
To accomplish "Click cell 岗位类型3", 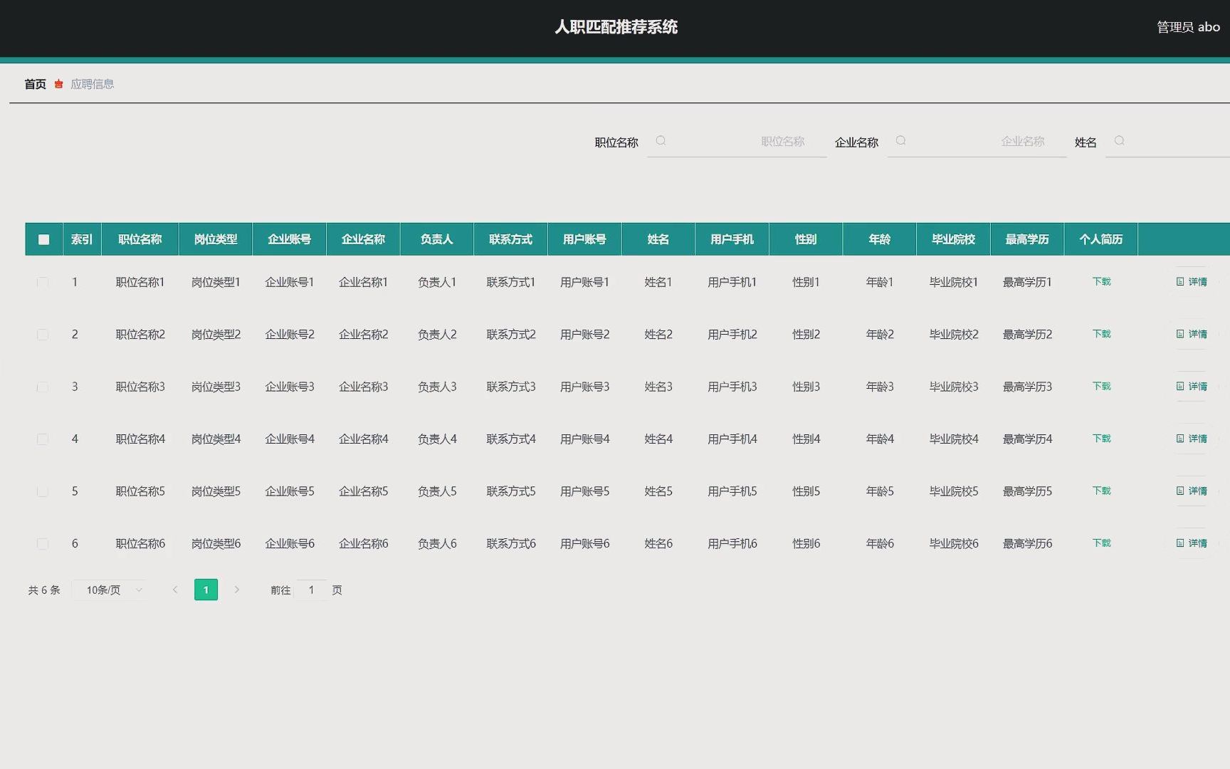I will [x=216, y=387].
